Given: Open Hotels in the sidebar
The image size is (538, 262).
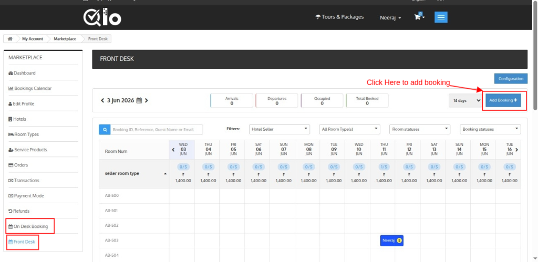Looking at the screenshot, I should [17, 119].
